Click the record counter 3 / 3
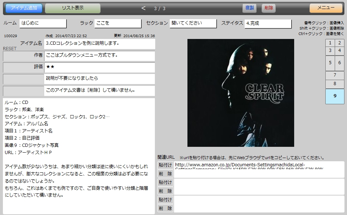Screen dimensions: 347x215 click(160, 8)
